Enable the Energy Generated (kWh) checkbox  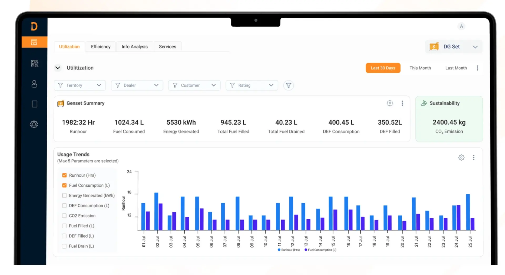click(64, 195)
